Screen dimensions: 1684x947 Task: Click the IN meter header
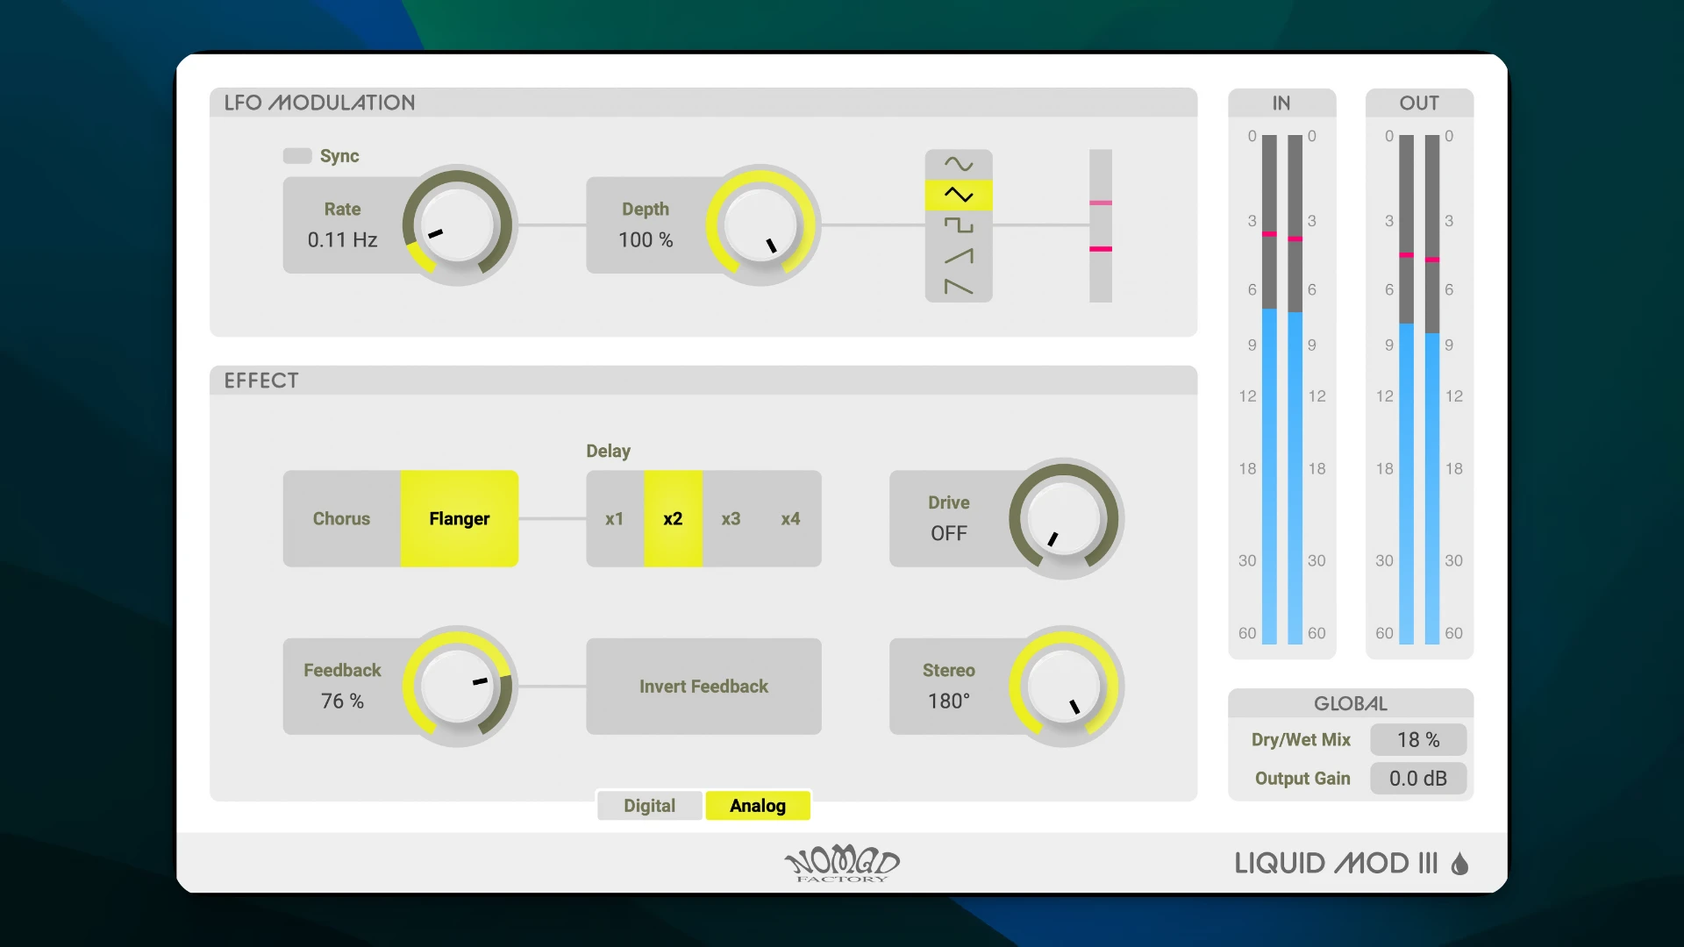tap(1281, 103)
